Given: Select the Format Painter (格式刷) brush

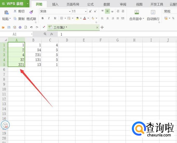Looking at the screenshot, I should click(31, 12).
